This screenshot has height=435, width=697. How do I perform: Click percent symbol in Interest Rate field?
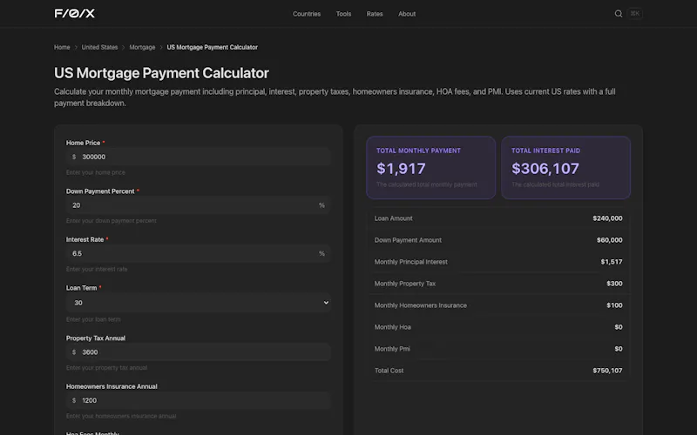321,253
